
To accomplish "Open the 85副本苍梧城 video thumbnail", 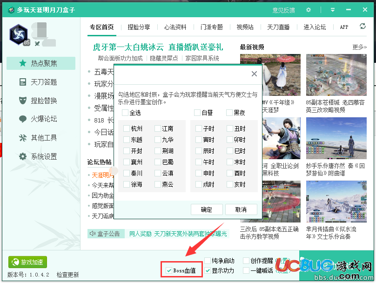I will click(336, 75).
